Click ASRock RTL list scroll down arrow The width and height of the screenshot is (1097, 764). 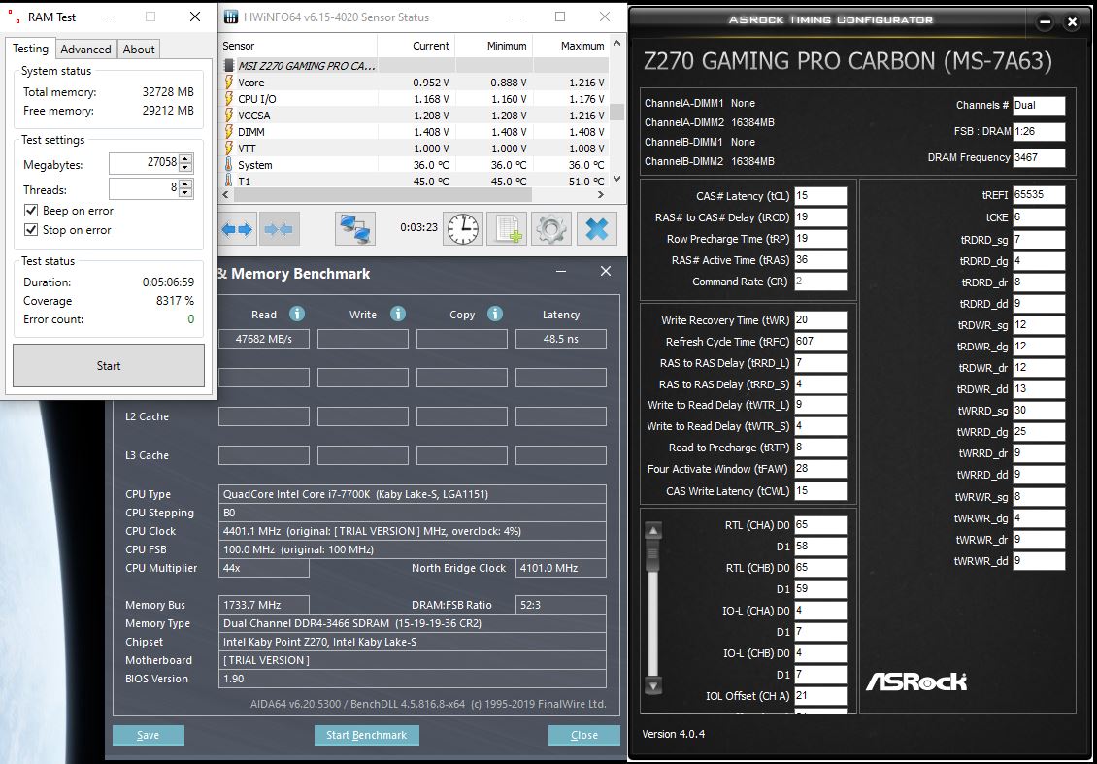click(652, 685)
